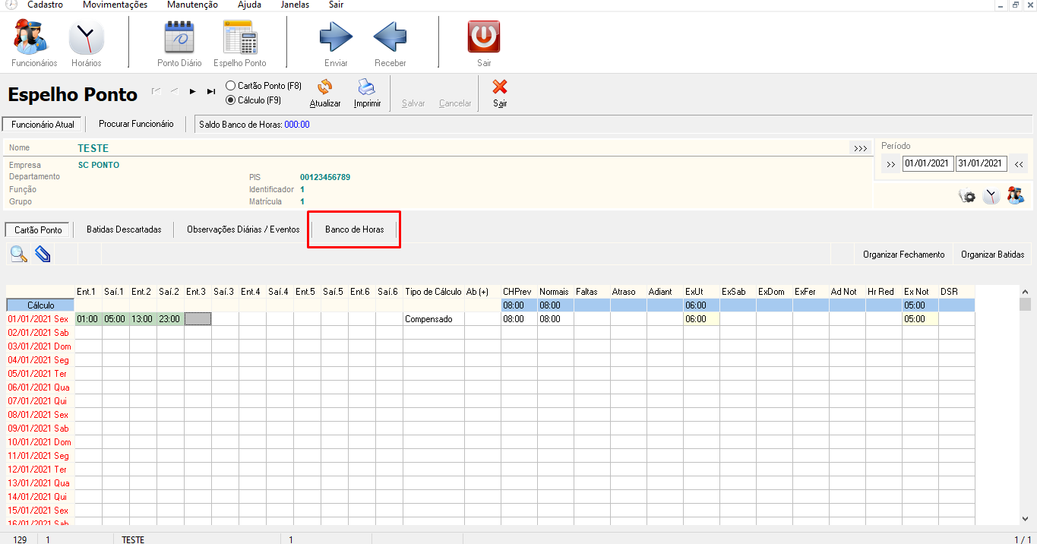Expand employee details with >>> button
The width and height of the screenshot is (1037, 544).
click(860, 148)
